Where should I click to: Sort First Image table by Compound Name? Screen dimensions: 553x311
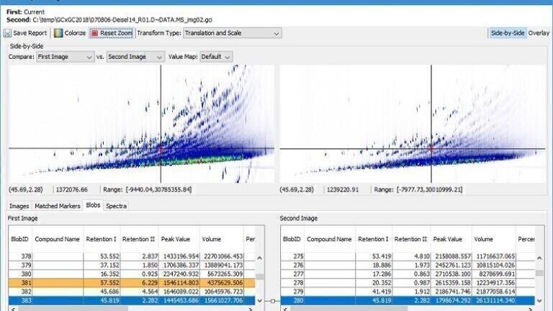(57, 239)
